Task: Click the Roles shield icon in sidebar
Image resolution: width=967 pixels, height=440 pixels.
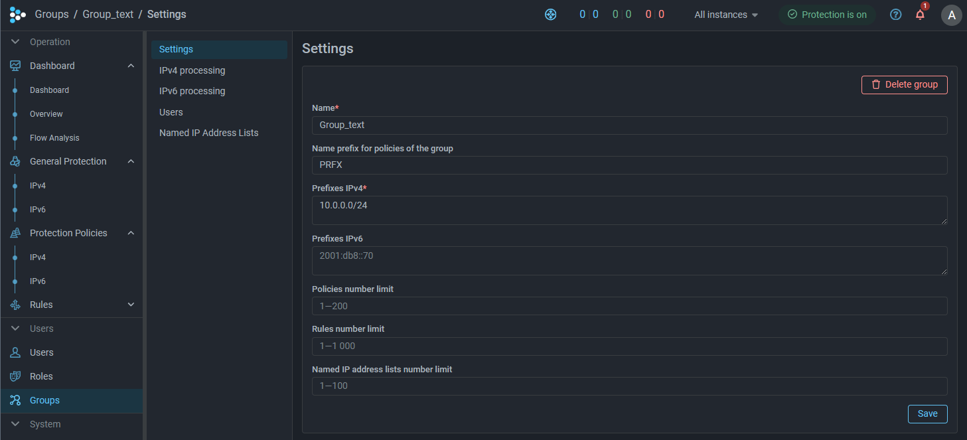Action: pos(15,376)
